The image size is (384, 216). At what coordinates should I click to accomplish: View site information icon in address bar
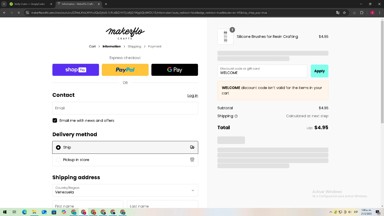click(x=27, y=13)
